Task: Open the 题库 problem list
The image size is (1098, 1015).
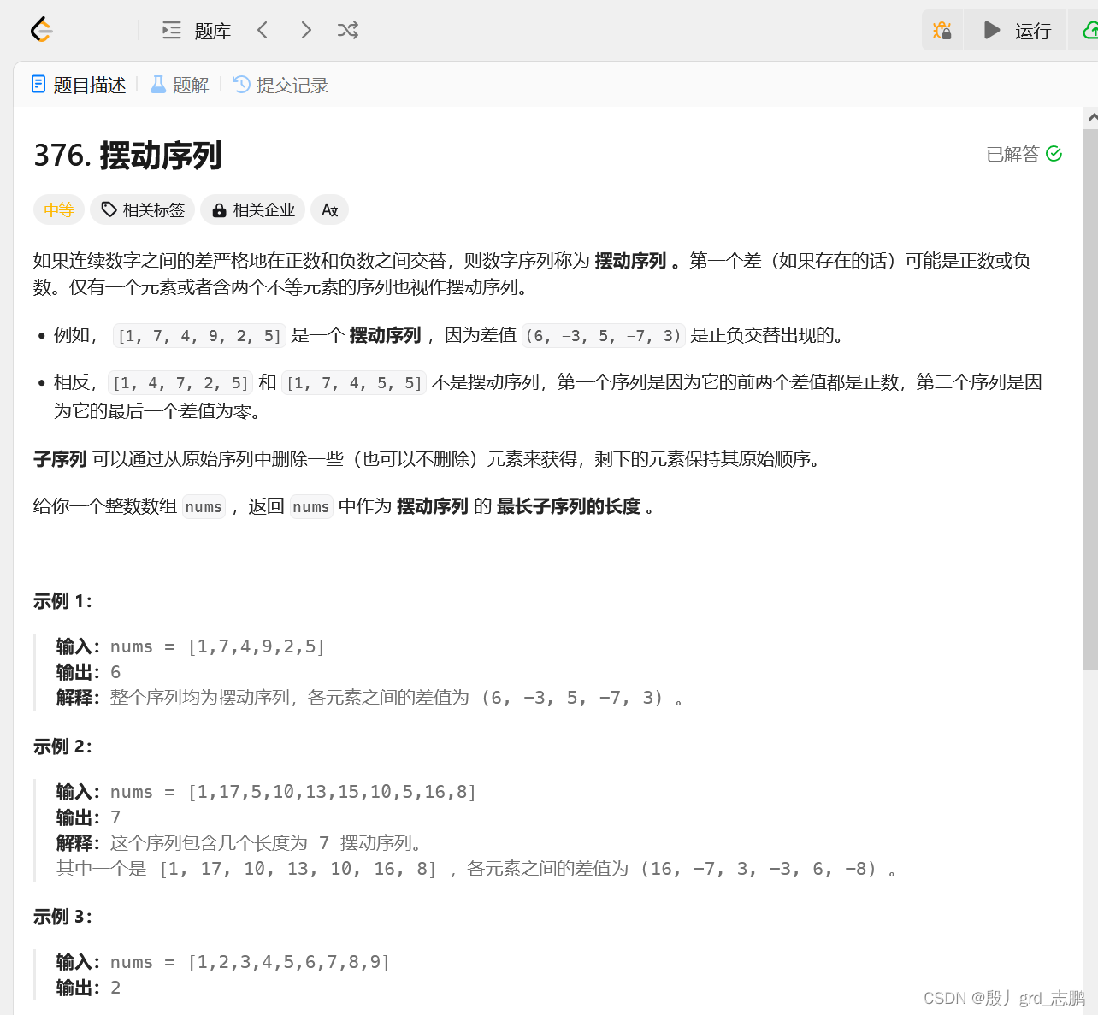Action: [x=197, y=31]
